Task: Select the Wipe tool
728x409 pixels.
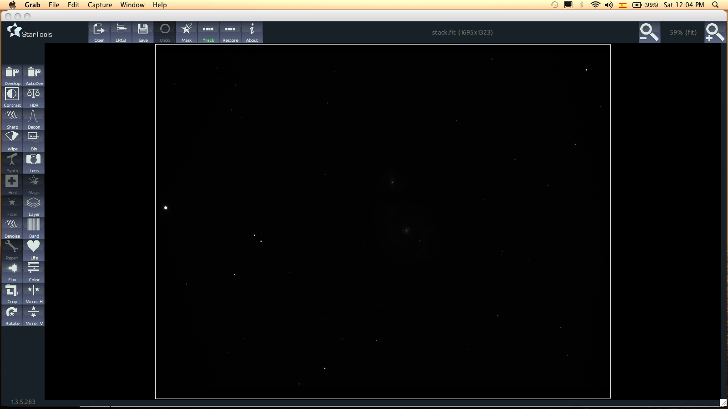Action: pos(12,141)
